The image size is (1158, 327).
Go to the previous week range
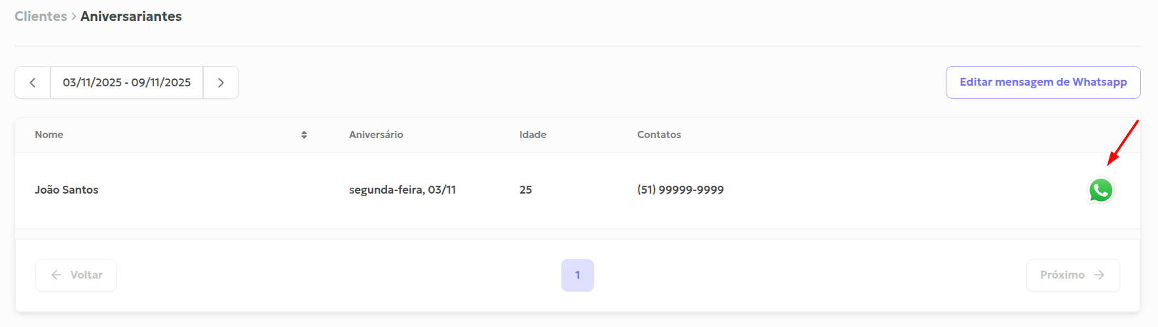(33, 83)
